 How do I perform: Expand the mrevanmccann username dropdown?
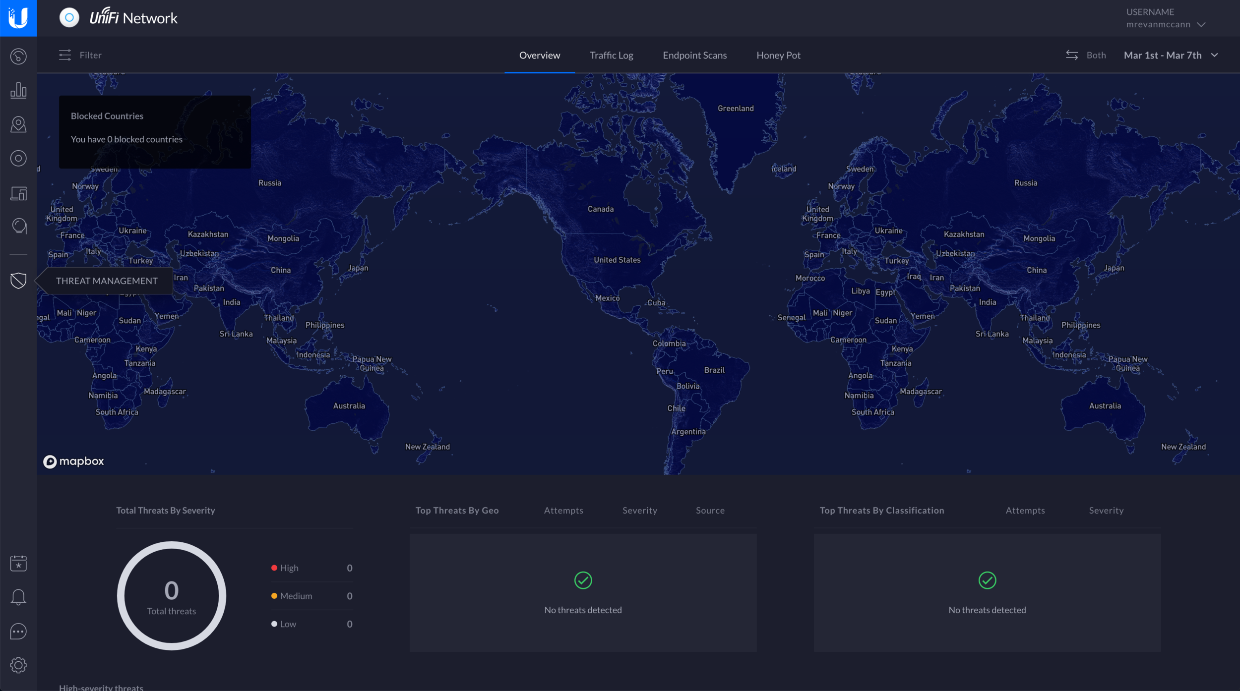point(1165,24)
